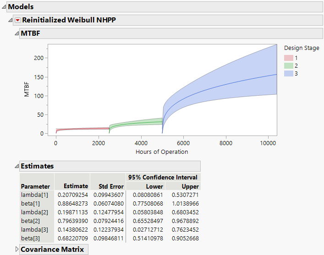Click the MTBF y-axis label
Viewport: 324px width, 255px height.
point(27,90)
